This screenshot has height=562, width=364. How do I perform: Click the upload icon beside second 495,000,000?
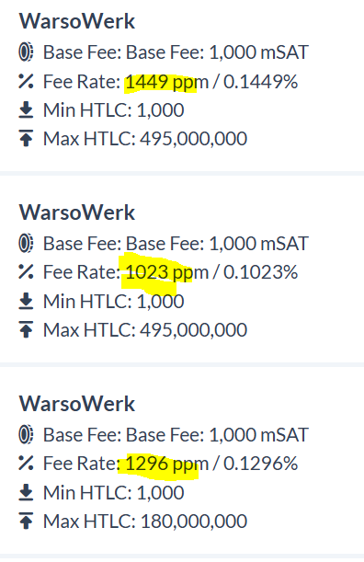[x=26, y=329]
